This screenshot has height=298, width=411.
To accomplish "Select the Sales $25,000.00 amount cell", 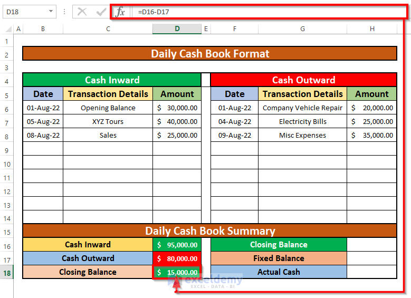I will (177, 135).
